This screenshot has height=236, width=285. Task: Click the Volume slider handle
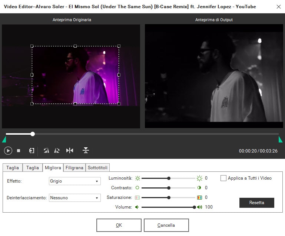coord(194,207)
